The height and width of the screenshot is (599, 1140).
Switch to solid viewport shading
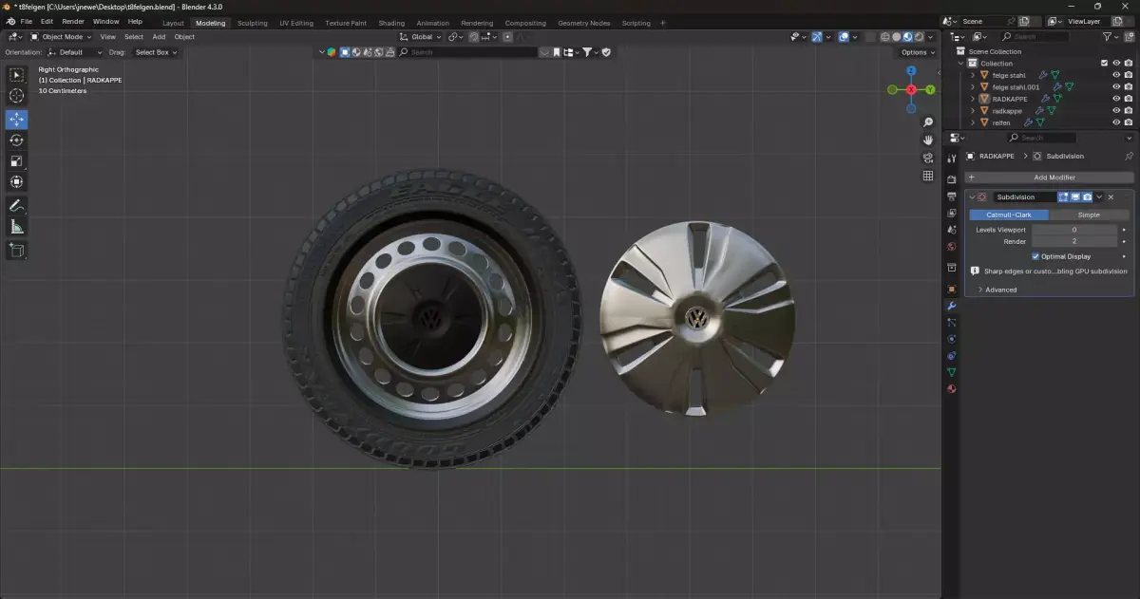point(896,37)
